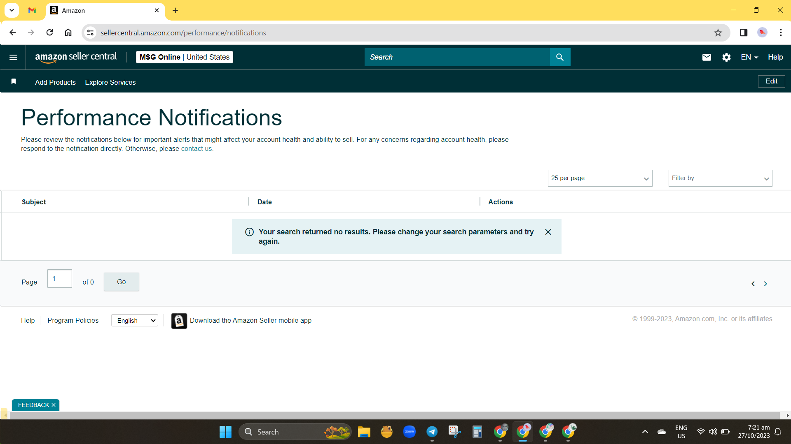Close the Amazon tab

pyautogui.click(x=157, y=10)
